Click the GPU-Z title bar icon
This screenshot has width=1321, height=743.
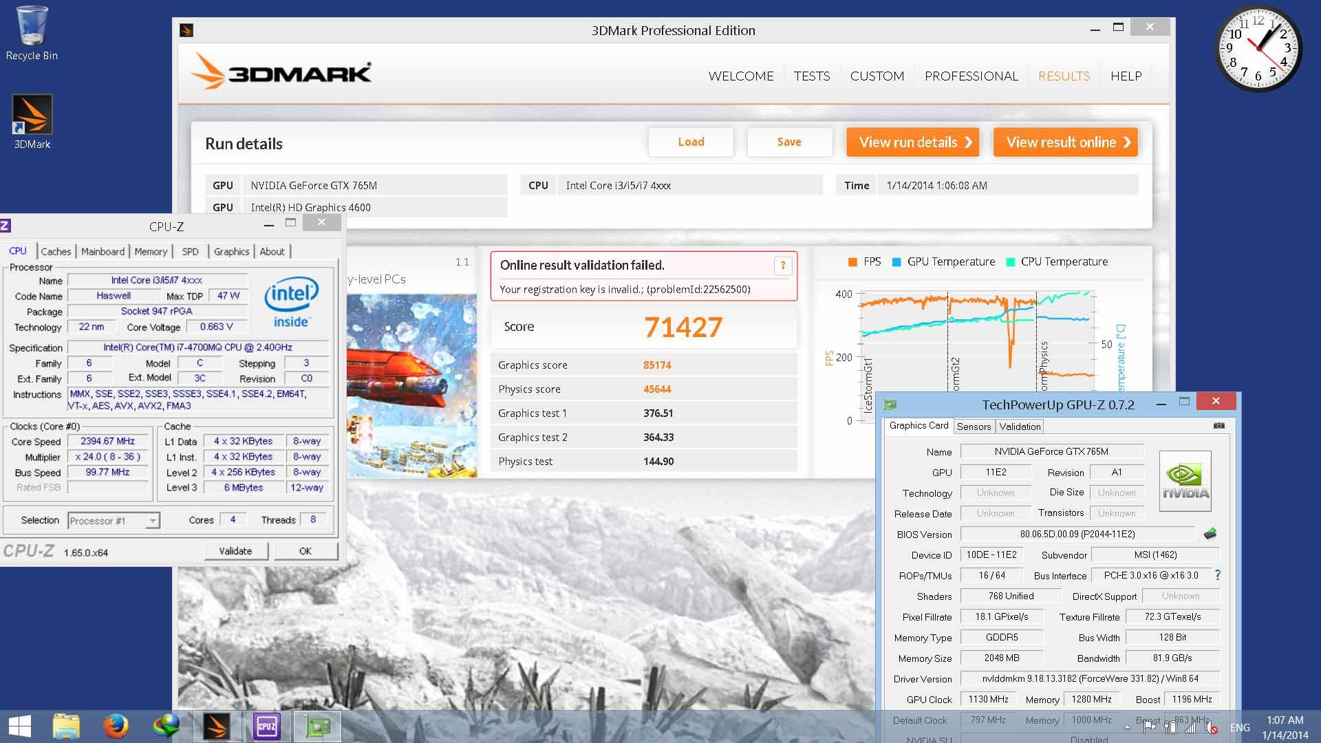pos(890,405)
